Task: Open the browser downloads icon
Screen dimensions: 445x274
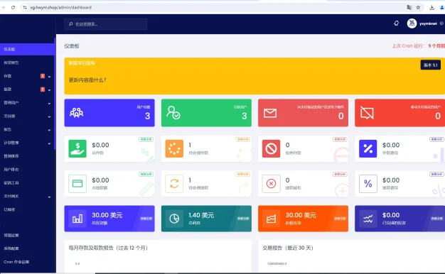Action: pos(432,7)
